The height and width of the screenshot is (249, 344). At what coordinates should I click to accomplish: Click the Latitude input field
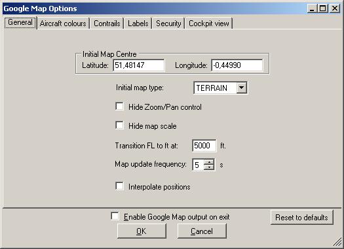(x=139, y=65)
